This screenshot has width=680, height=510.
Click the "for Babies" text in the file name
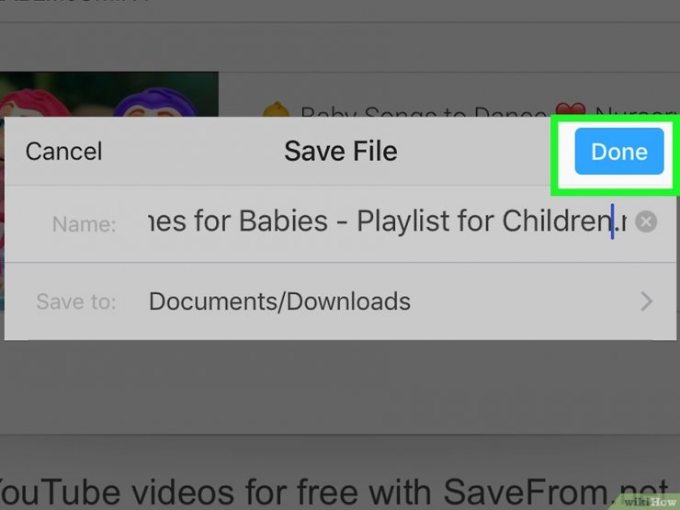point(261,221)
